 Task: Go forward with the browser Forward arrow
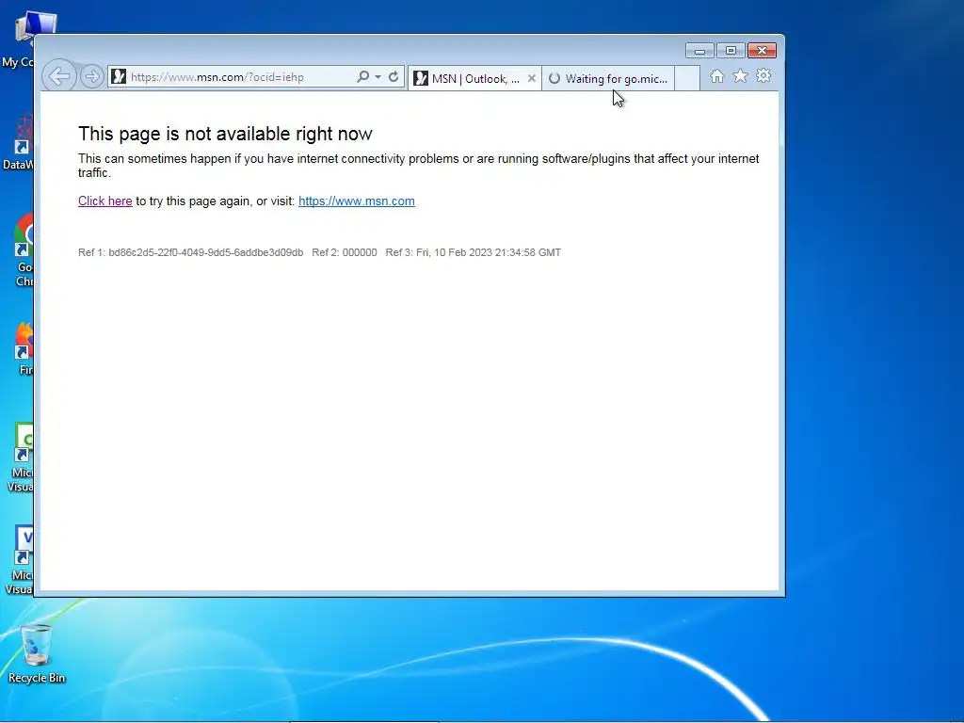pos(91,77)
